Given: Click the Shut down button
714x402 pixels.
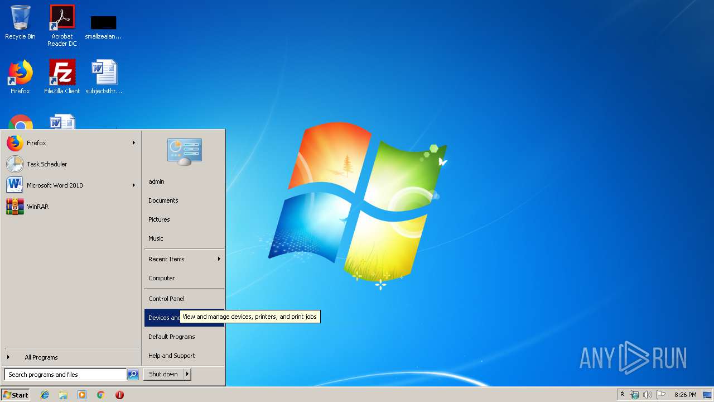Looking at the screenshot, I should [163, 374].
